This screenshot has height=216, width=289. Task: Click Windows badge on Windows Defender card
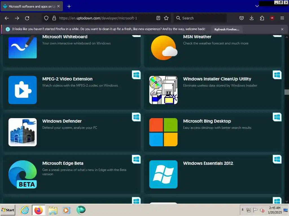[136, 117]
